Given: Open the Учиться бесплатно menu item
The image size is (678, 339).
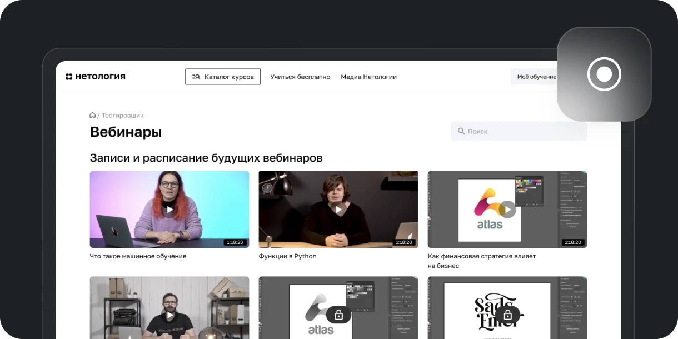Looking at the screenshot, I should 300,77.
